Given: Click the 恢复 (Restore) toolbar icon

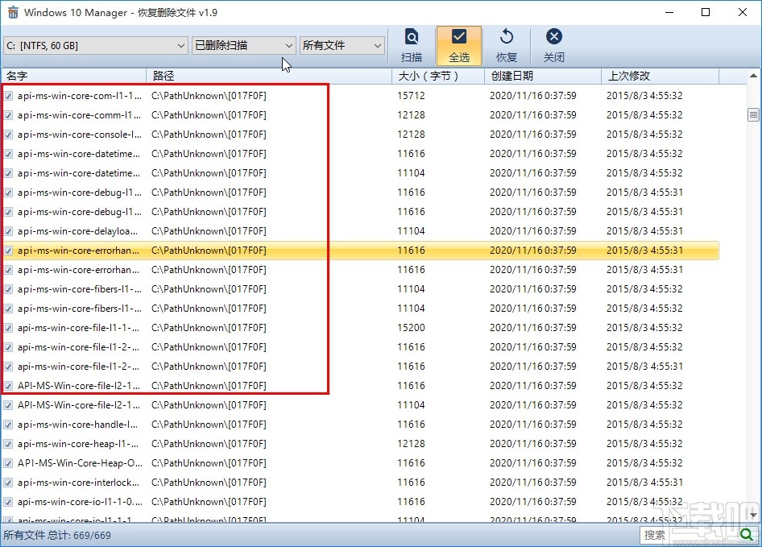Looking at the screenshot, I should pyautogui.click(x=506, y=45).
